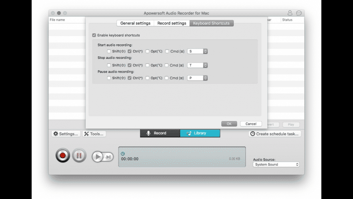This screenshot has width=353, height=199.
Task: Check Shift for Pause audio recording
Action: pos(109,78)
